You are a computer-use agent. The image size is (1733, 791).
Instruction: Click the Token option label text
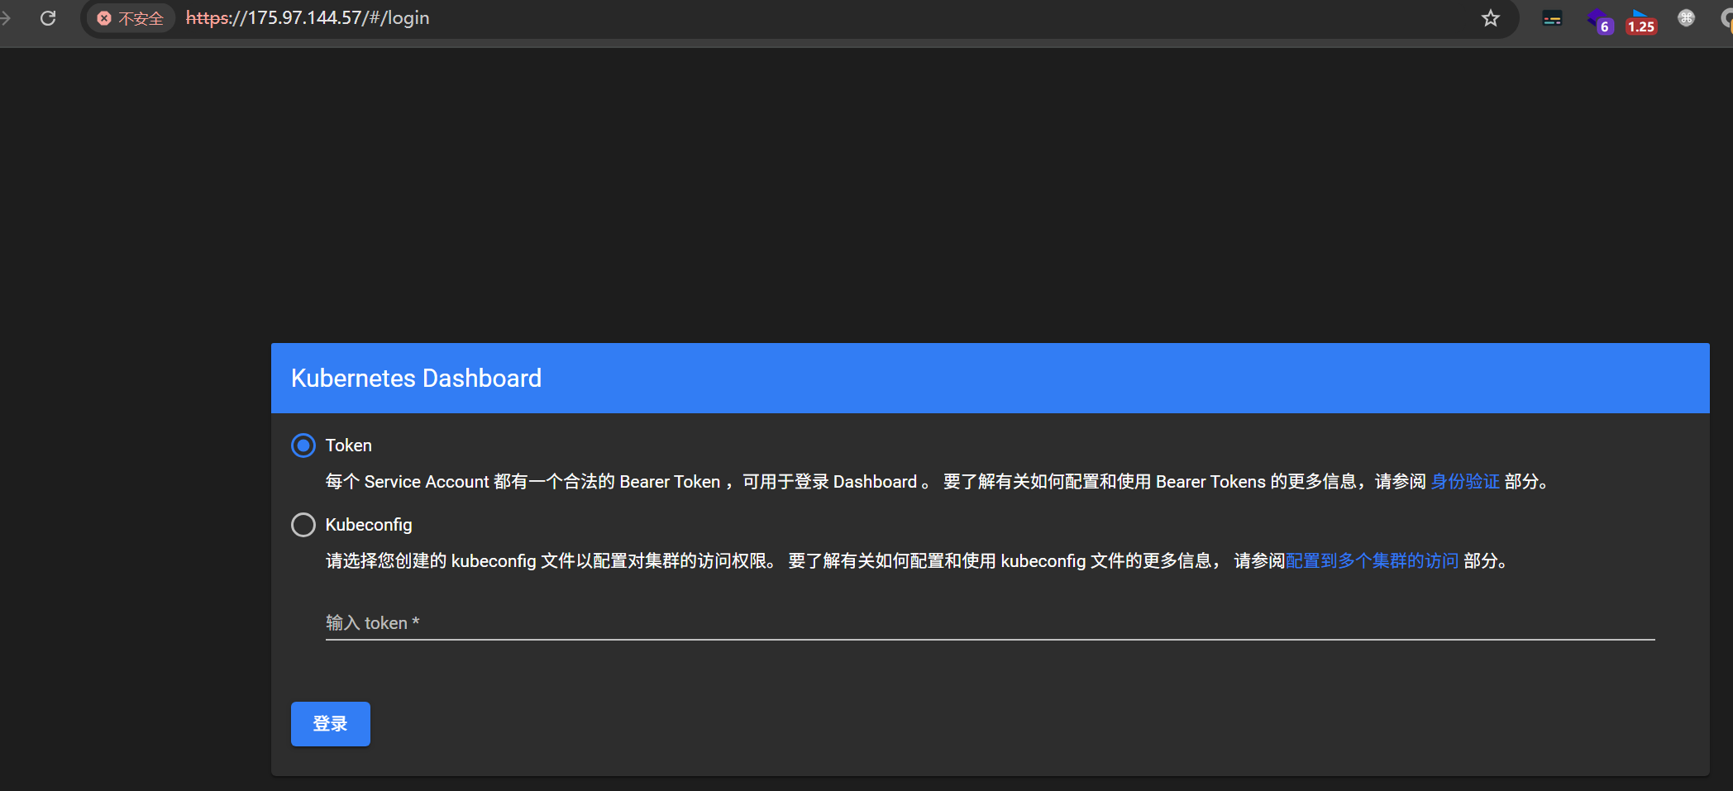coord(348,446)
